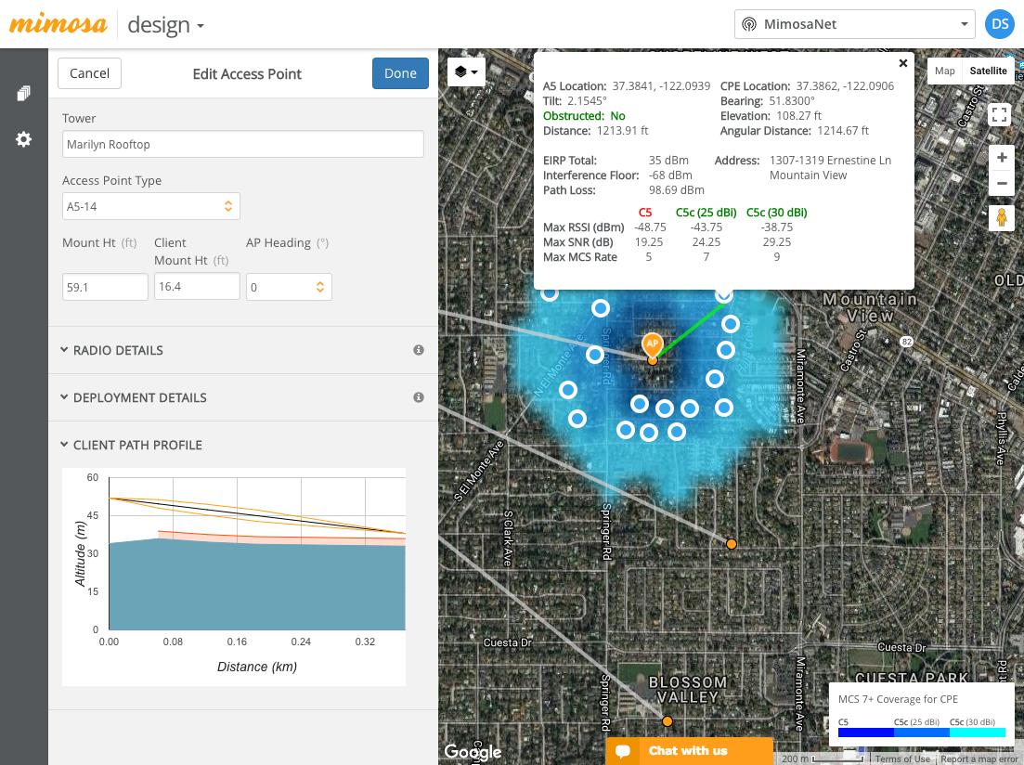Click the orange AP marker on map
Screen dimensions: 1024x765
coord(653,345)
